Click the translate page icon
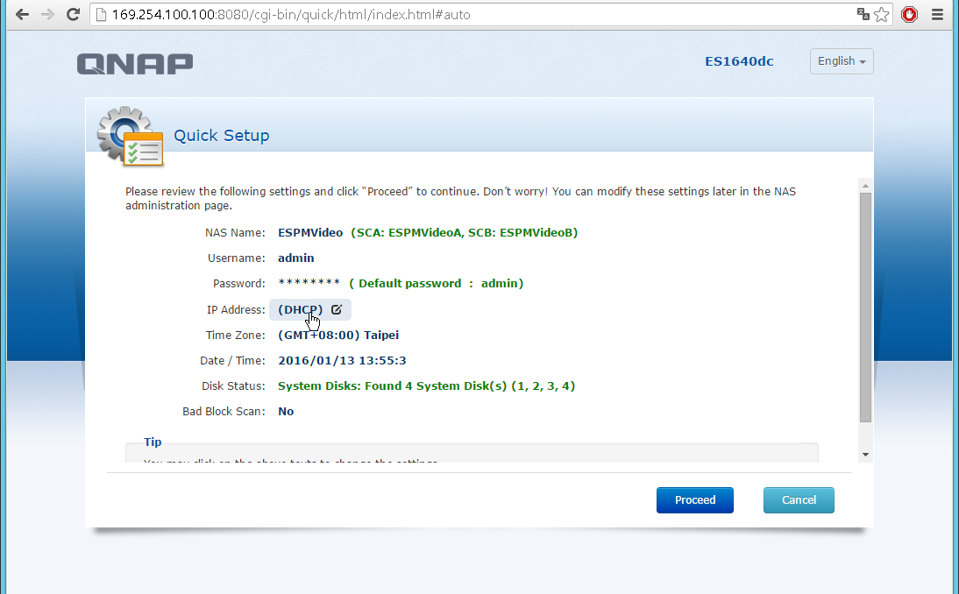 click(x=863, y=15)
